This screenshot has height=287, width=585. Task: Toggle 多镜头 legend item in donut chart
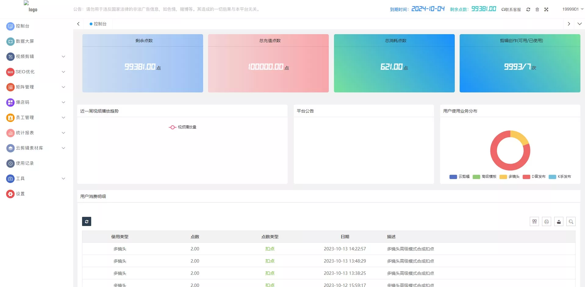(510, 177)
